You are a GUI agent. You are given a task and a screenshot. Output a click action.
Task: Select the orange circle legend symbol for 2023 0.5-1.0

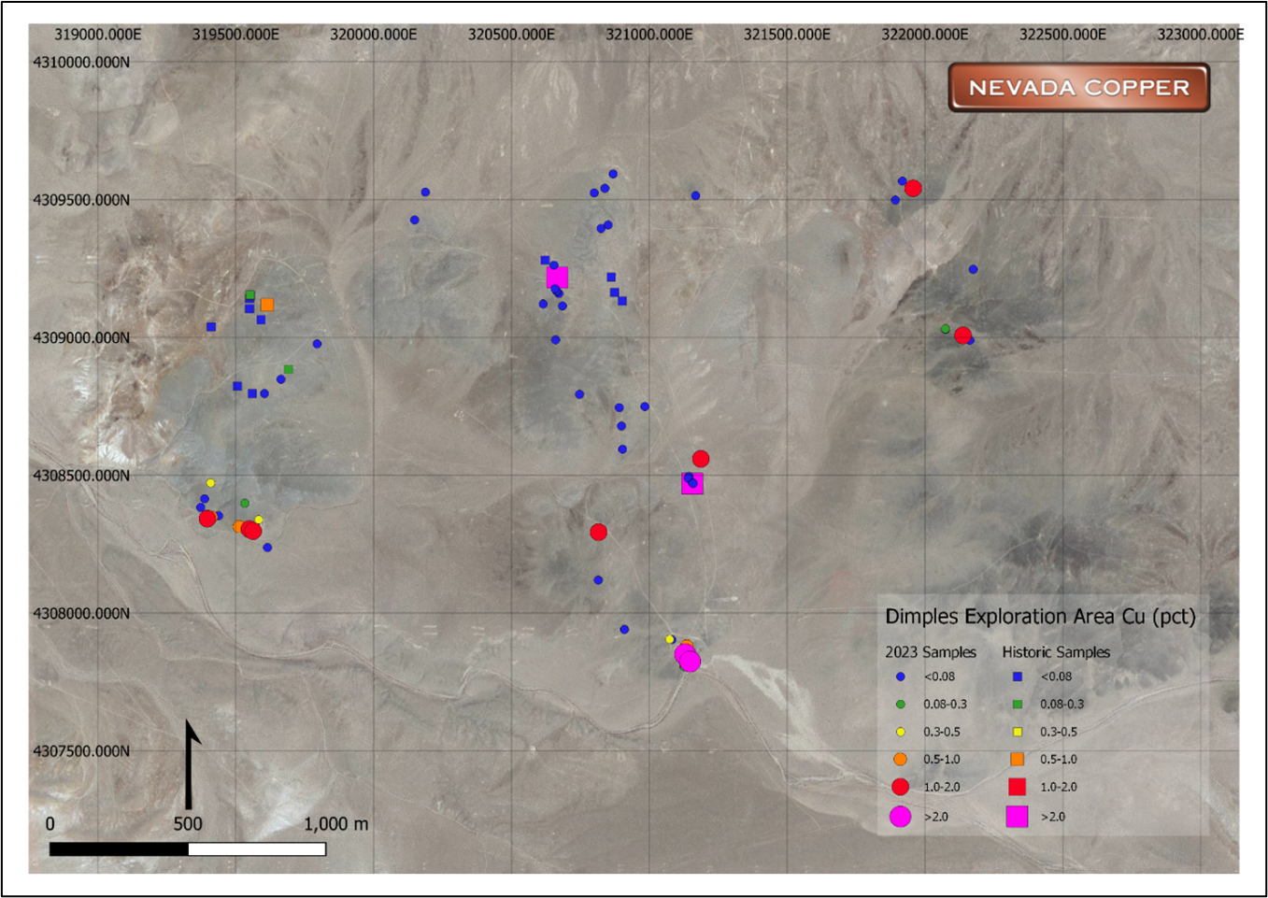[x=900, y=759]
